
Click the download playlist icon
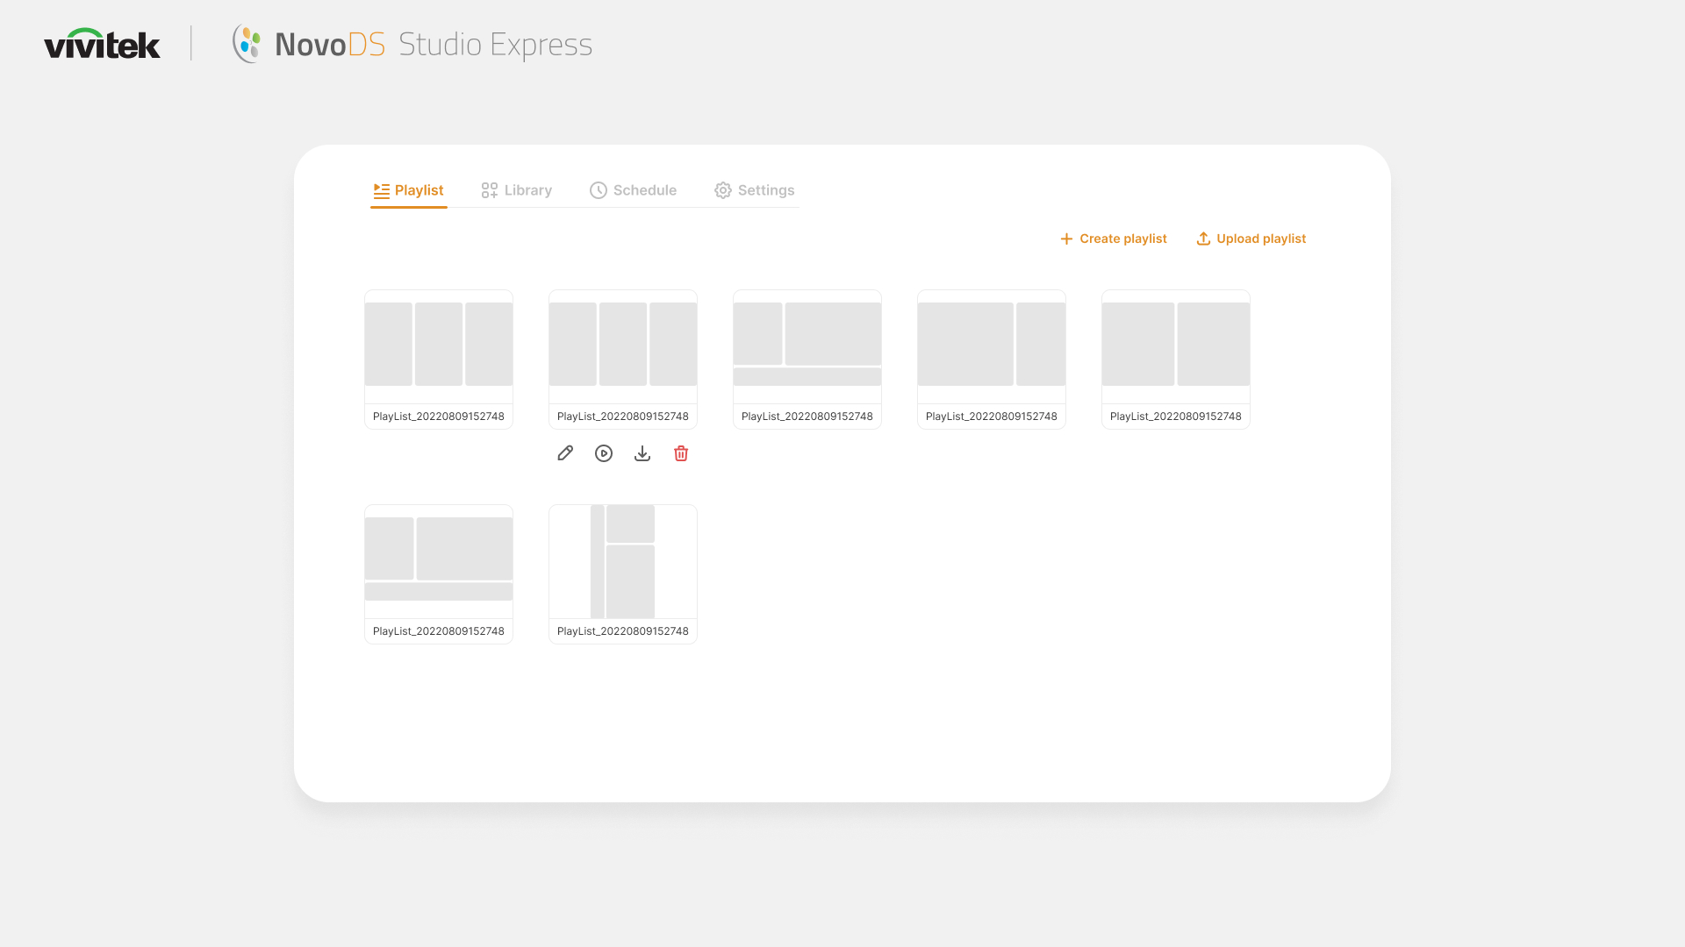tap(642, 453)
